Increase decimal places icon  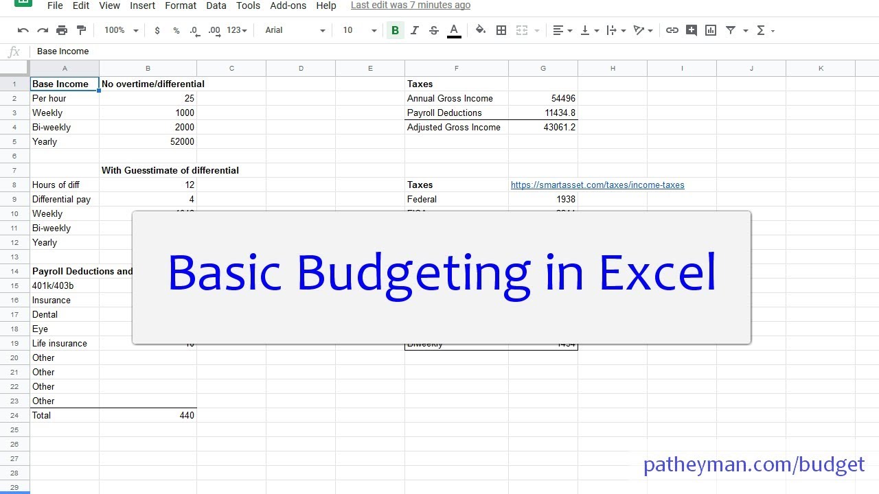coord(214,30)
